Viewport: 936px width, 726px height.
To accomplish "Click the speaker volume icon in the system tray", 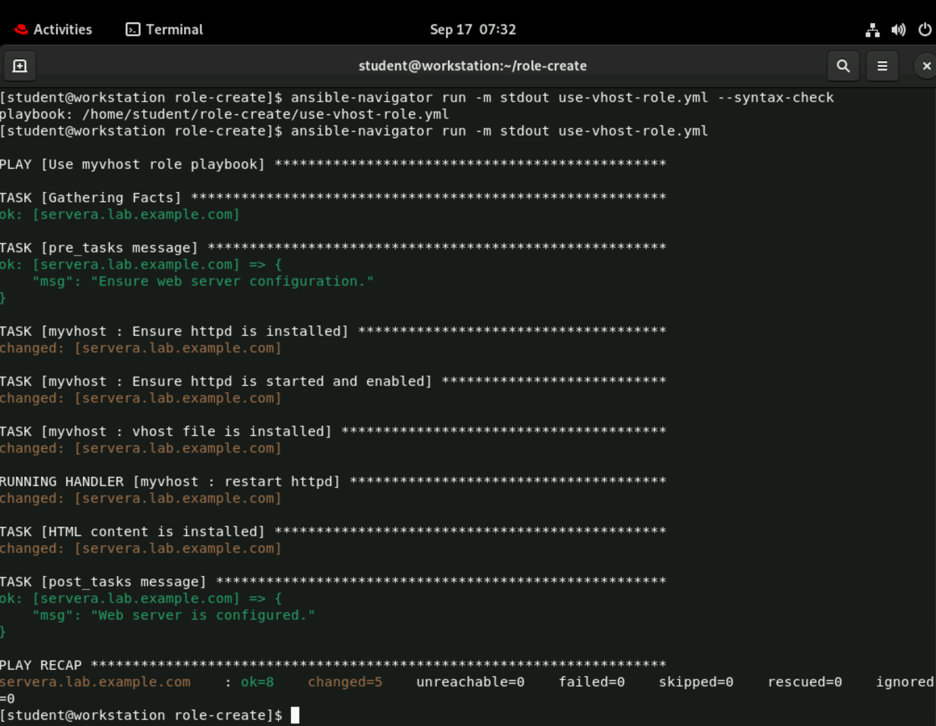I will point(898,29).
